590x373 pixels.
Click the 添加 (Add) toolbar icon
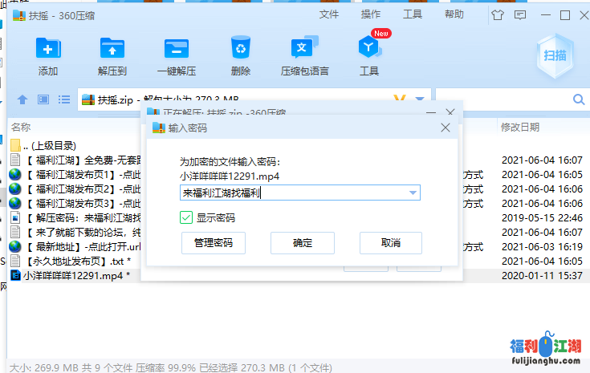click(48, 50)
